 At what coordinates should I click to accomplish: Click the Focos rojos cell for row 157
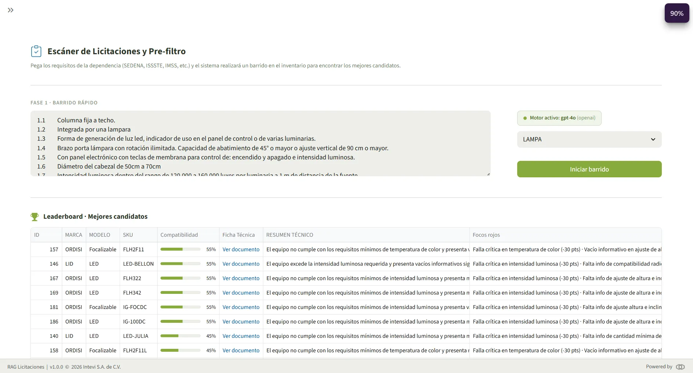click(x=566, y=249)
